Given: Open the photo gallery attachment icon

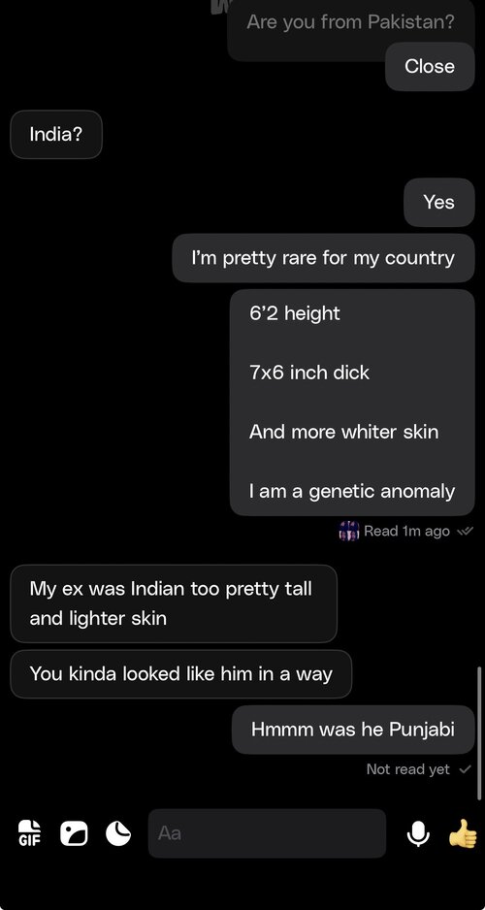Looking at the screenshot, I should tap(74, 833).
